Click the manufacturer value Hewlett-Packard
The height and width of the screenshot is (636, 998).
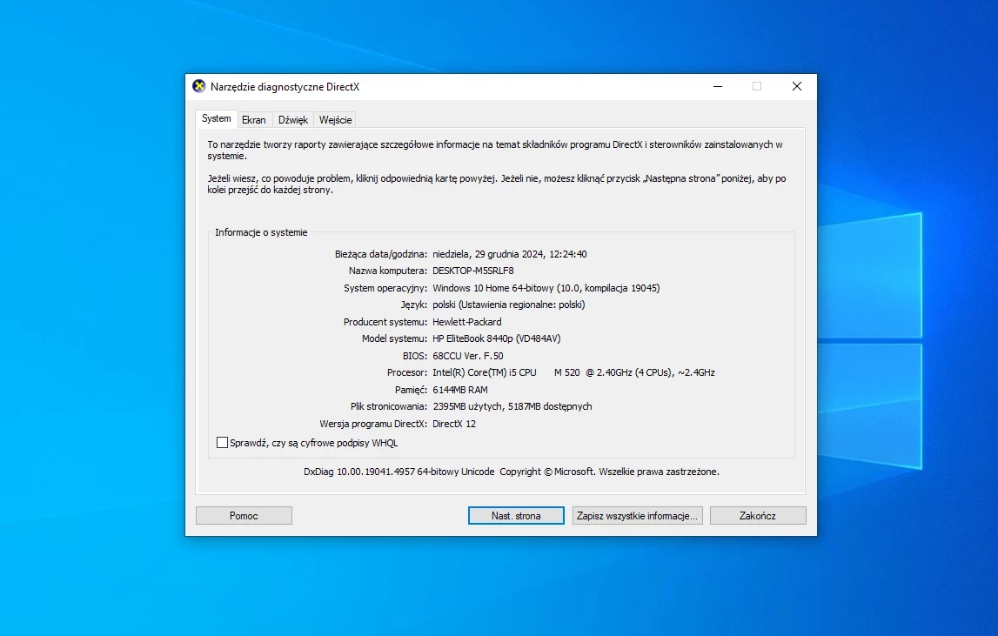tap(467, 322)
